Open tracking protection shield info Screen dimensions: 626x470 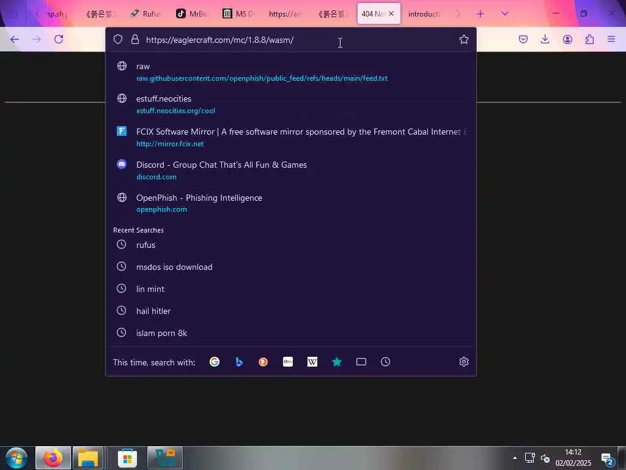[118, 39]
